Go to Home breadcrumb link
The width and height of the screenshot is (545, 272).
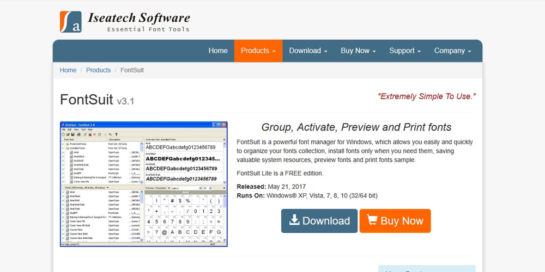tap(68, 70)
